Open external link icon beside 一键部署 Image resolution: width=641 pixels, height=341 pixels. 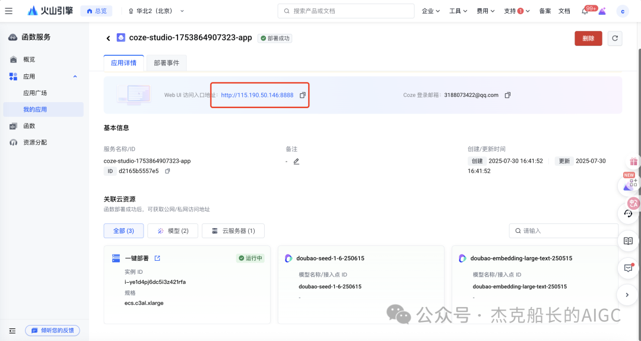[x=157, y=258]
